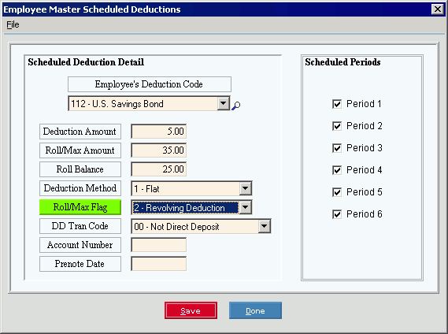Disable the Period 3 checkbox
The height and width of the screenshot is (334, 448).
point(337,148)
